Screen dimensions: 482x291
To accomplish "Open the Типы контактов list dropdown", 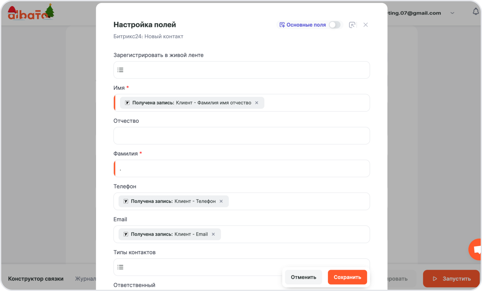I will pyautogui.click(x=120, y=267).
